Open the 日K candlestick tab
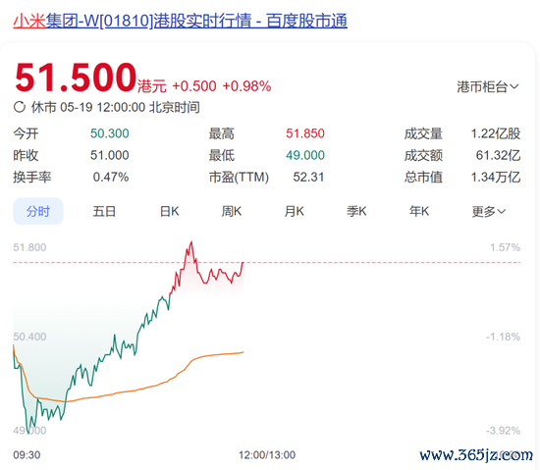Screen dimensions: 540x470 pos(170,211)
